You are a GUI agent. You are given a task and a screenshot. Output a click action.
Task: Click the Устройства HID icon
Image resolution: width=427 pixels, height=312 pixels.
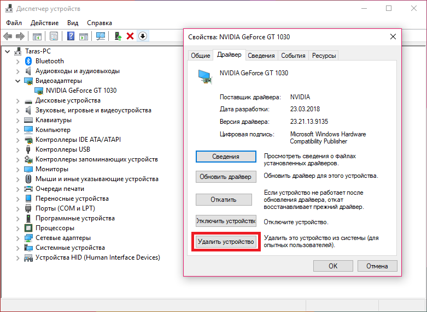tap(28, 257)
